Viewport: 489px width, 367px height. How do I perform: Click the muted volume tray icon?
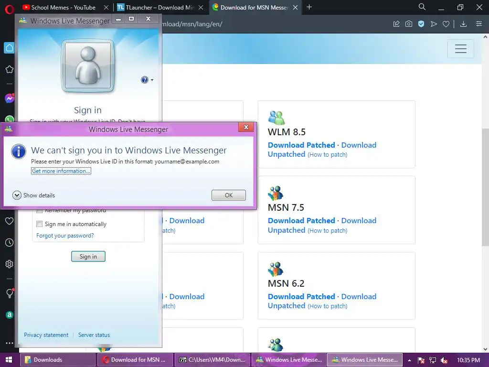point(444,360)
